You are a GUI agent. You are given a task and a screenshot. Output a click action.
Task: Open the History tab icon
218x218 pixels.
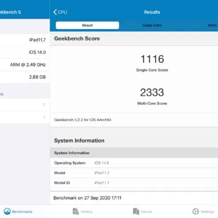76,211
